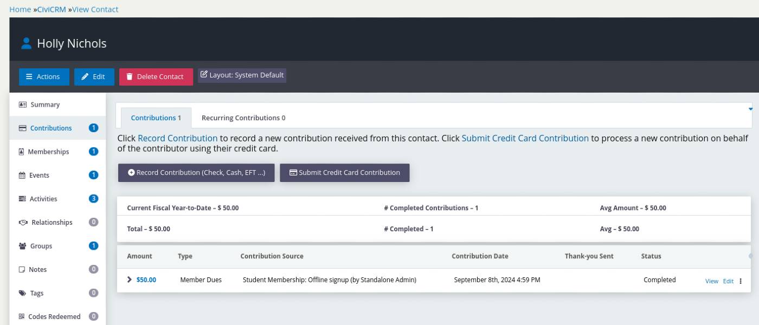The image size is (759, 325).
Task: Open the Groups sidebar tab
Action: (x=57, y=246)
